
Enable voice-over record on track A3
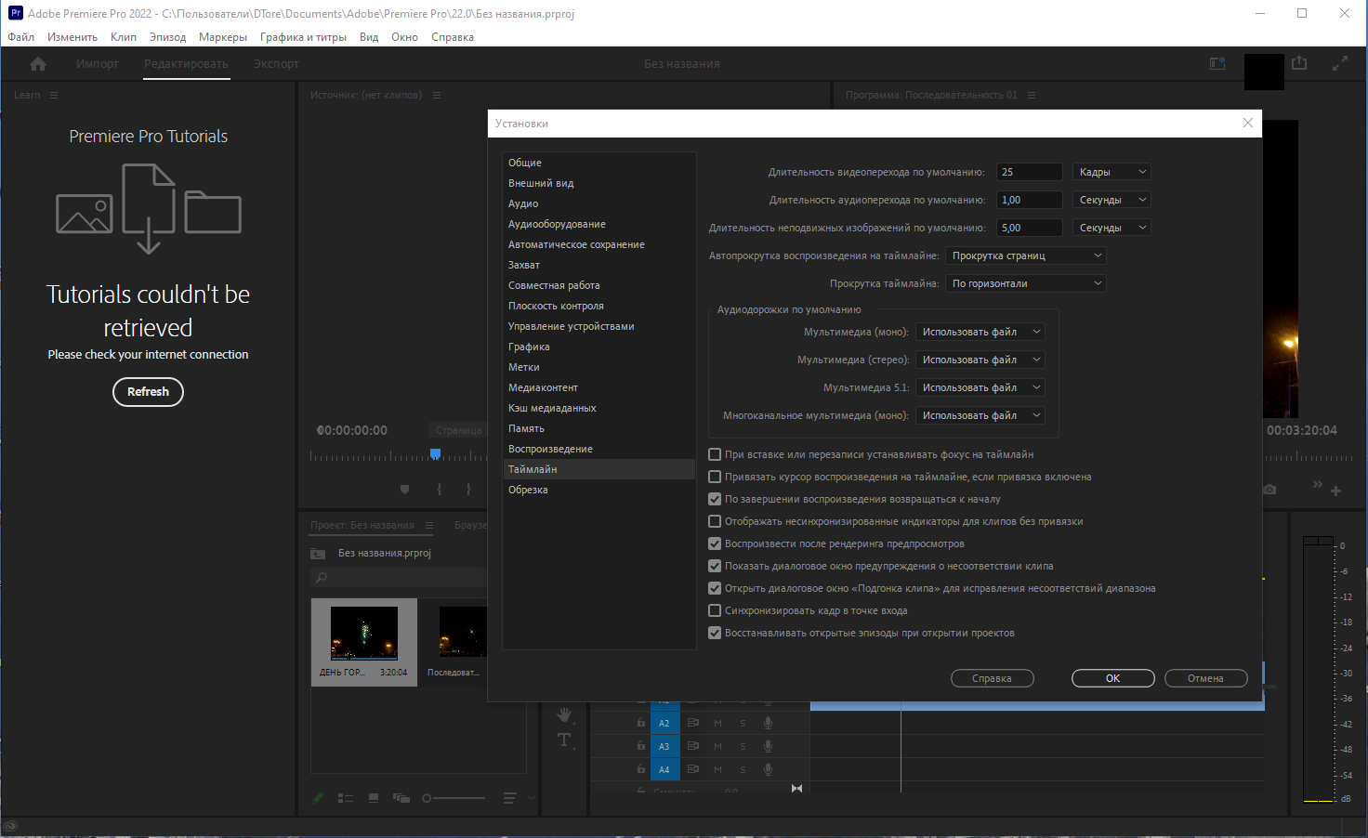point(768,746)
